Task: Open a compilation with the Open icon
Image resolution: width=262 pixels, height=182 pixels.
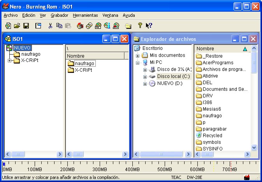Action: point(17,26)
